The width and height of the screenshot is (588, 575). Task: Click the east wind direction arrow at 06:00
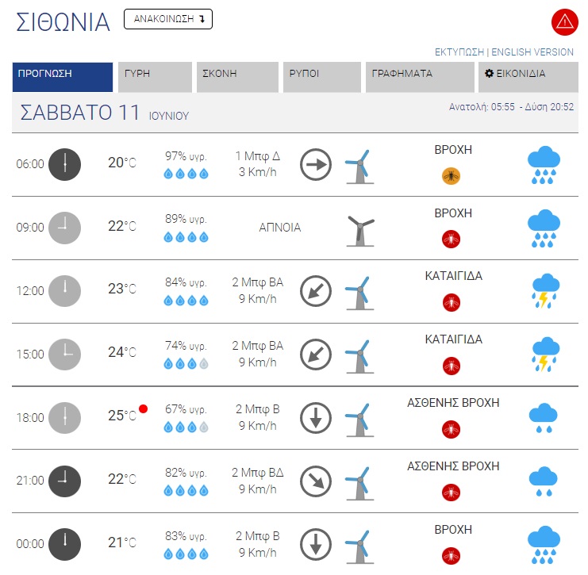315,164
